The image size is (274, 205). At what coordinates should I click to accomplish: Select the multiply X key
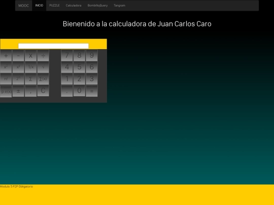tap(30, 56)
